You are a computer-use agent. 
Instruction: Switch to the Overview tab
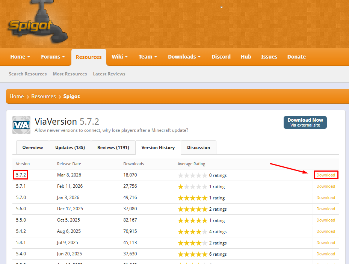pos(33,148)
